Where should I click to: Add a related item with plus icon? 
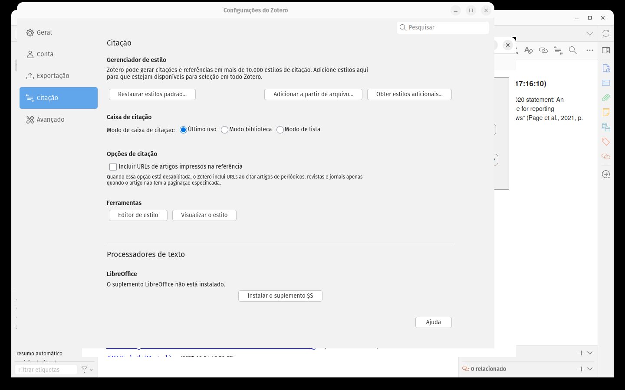[x=581, y=369]
